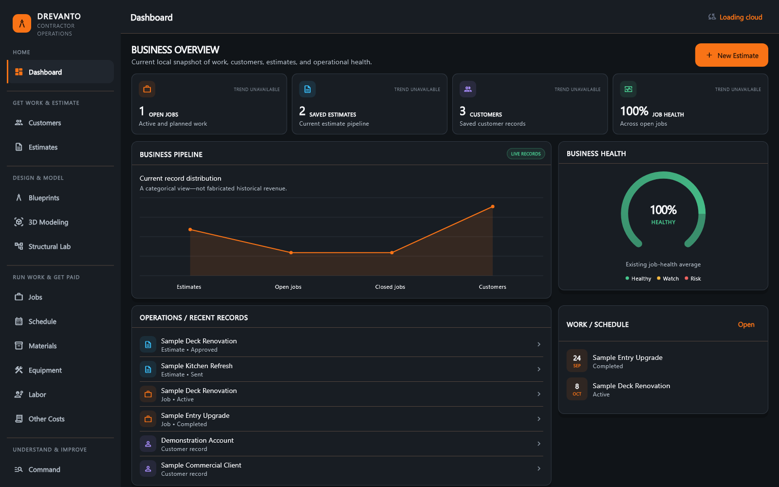779x487 pixels.
Task: Click the Saved Estimates card document icon
Action: (307, 89)
